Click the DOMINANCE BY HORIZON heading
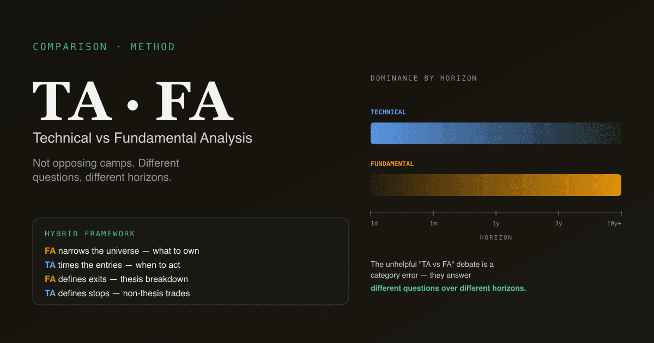 [x=424, y=78]
